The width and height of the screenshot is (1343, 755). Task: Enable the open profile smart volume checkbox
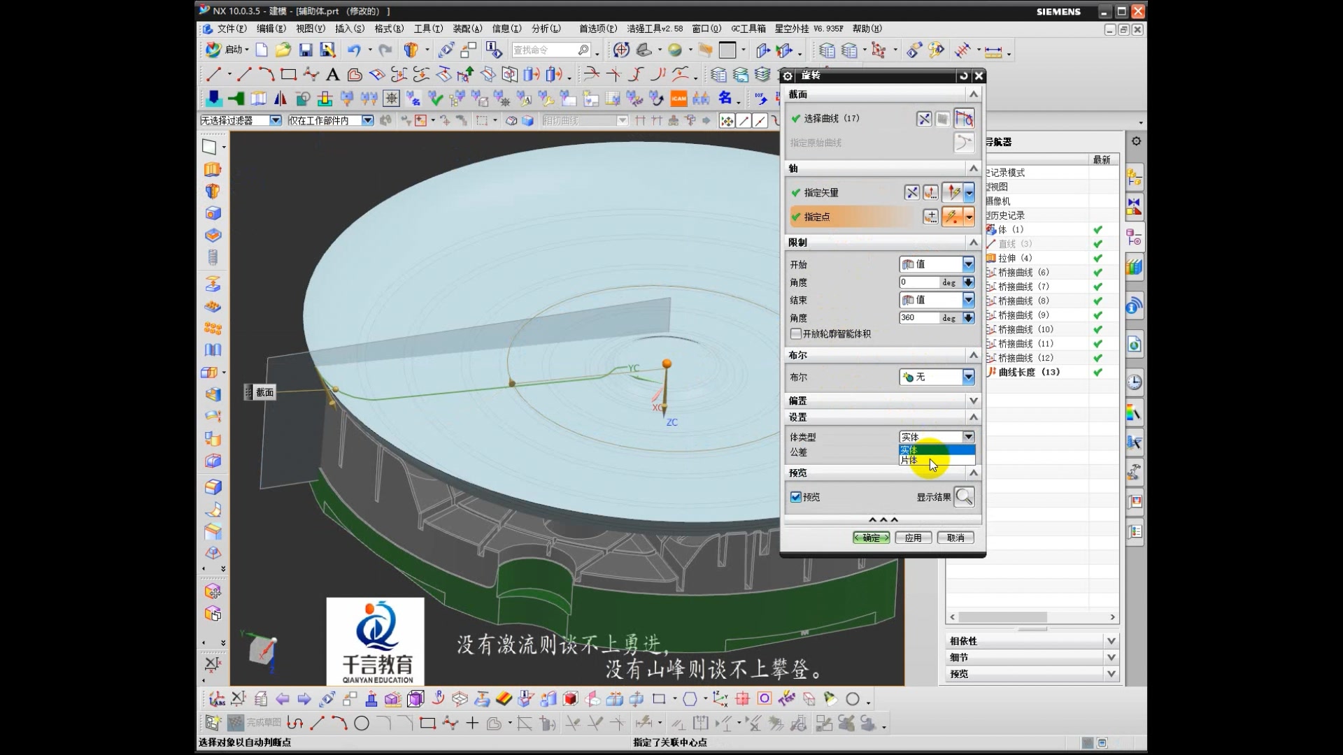click(x=796, y=334)
